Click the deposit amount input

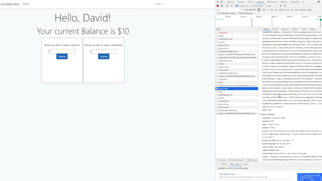coord(62,51)
